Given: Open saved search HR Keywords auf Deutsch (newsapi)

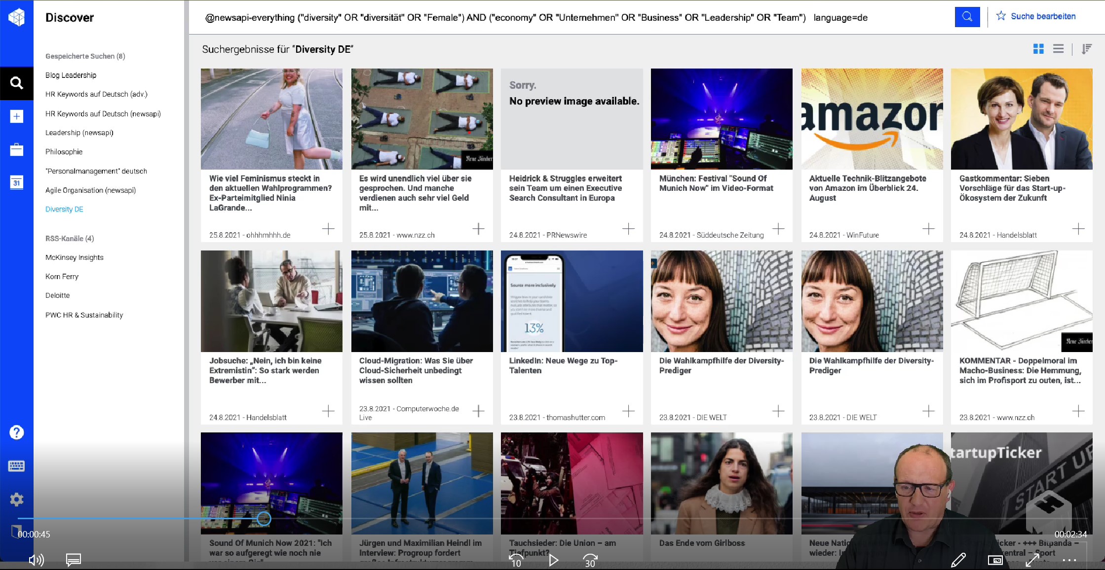Looking at the screenshot, I should pos(103,114).
